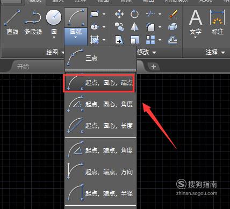
Task: Choose 起点, 圆心, 长度 arc option
Action: [100, 126]
